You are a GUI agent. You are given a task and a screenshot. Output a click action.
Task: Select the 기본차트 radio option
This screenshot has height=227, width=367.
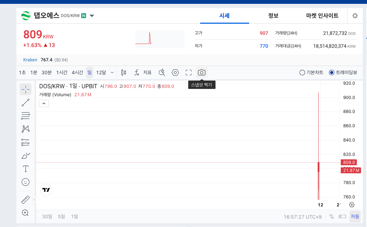click(x=311, y=73)
